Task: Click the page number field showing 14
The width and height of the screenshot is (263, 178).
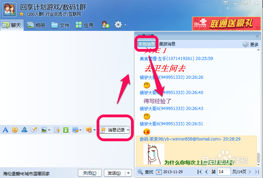Action: click(x=224, y=172)
